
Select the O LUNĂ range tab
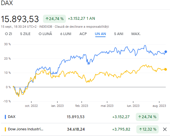(45, 34)
